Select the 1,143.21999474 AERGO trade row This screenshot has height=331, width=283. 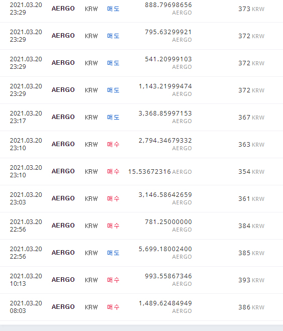click(142, 90)
